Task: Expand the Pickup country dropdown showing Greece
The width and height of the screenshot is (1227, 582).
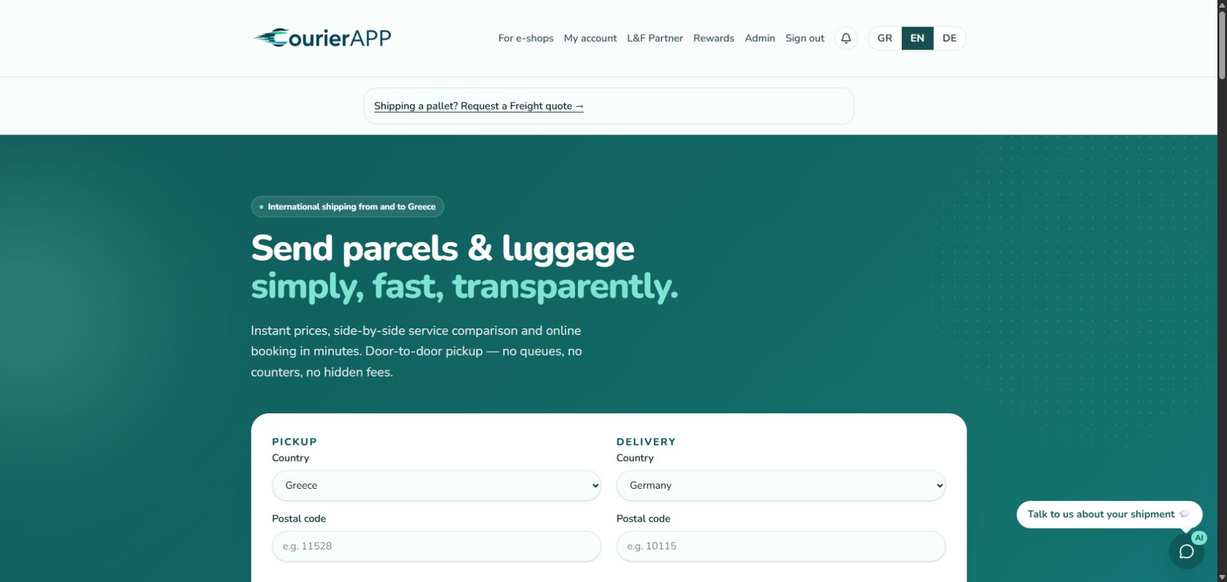Action: 436,485
